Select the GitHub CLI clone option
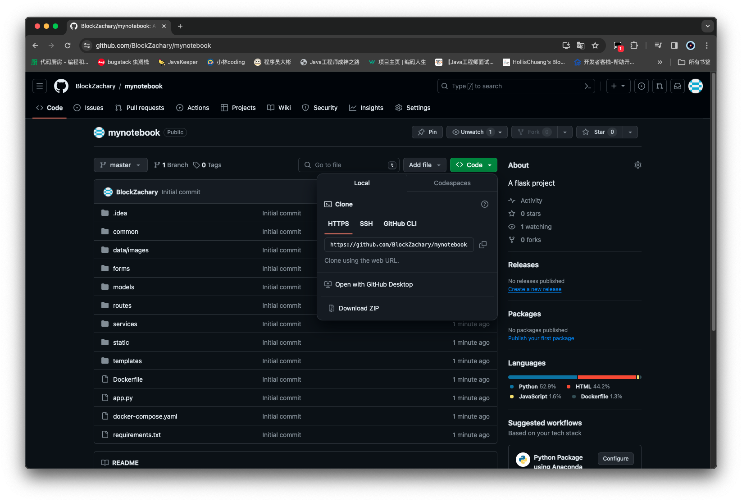Viewport: 742px width, 502px height. pyautogui.click(x=400, y=224)
